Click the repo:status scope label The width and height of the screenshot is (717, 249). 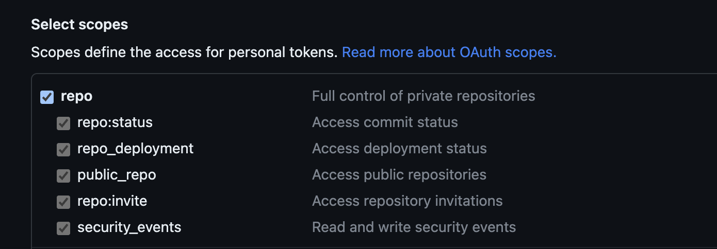pyautogui.click(x=115, y=122)
